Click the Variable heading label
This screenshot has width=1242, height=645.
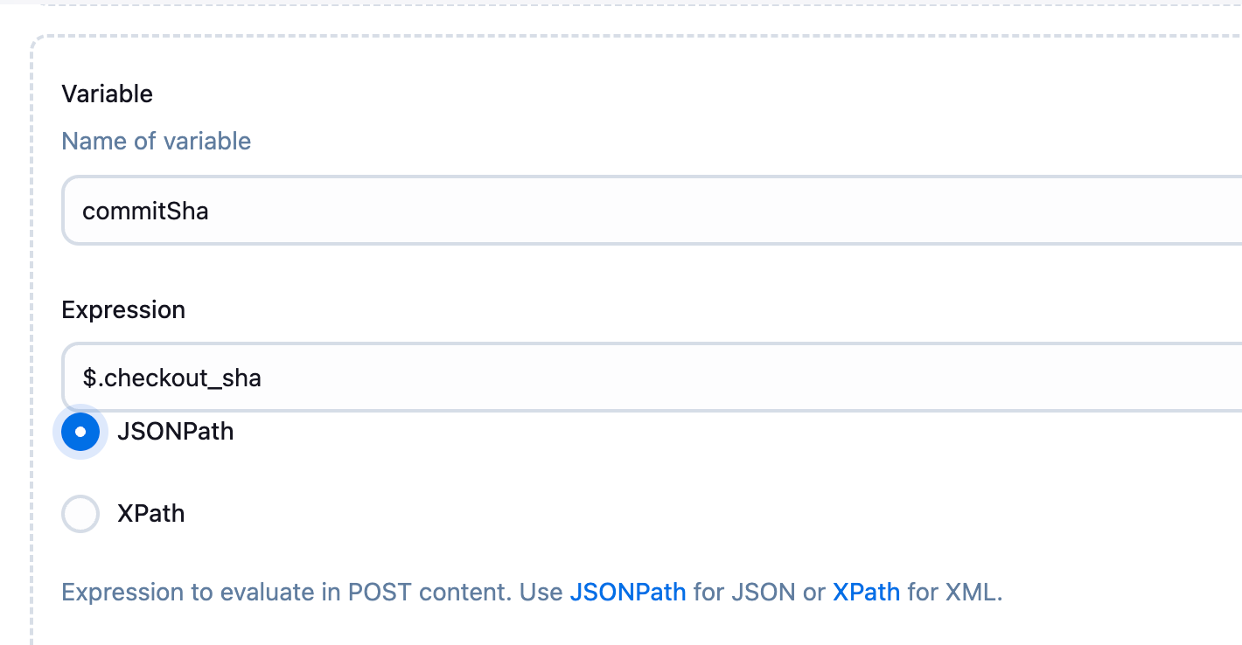tap(108, 94)
